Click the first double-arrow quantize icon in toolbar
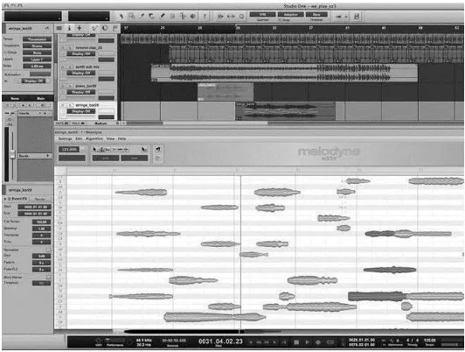This screenshot has height=352, width=465. (220, 17)
